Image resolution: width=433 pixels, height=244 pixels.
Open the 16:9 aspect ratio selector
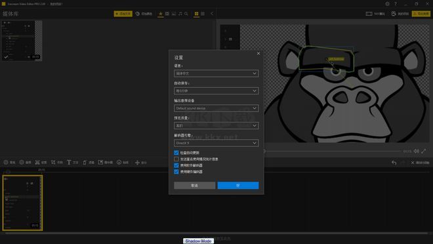point(375,14)
